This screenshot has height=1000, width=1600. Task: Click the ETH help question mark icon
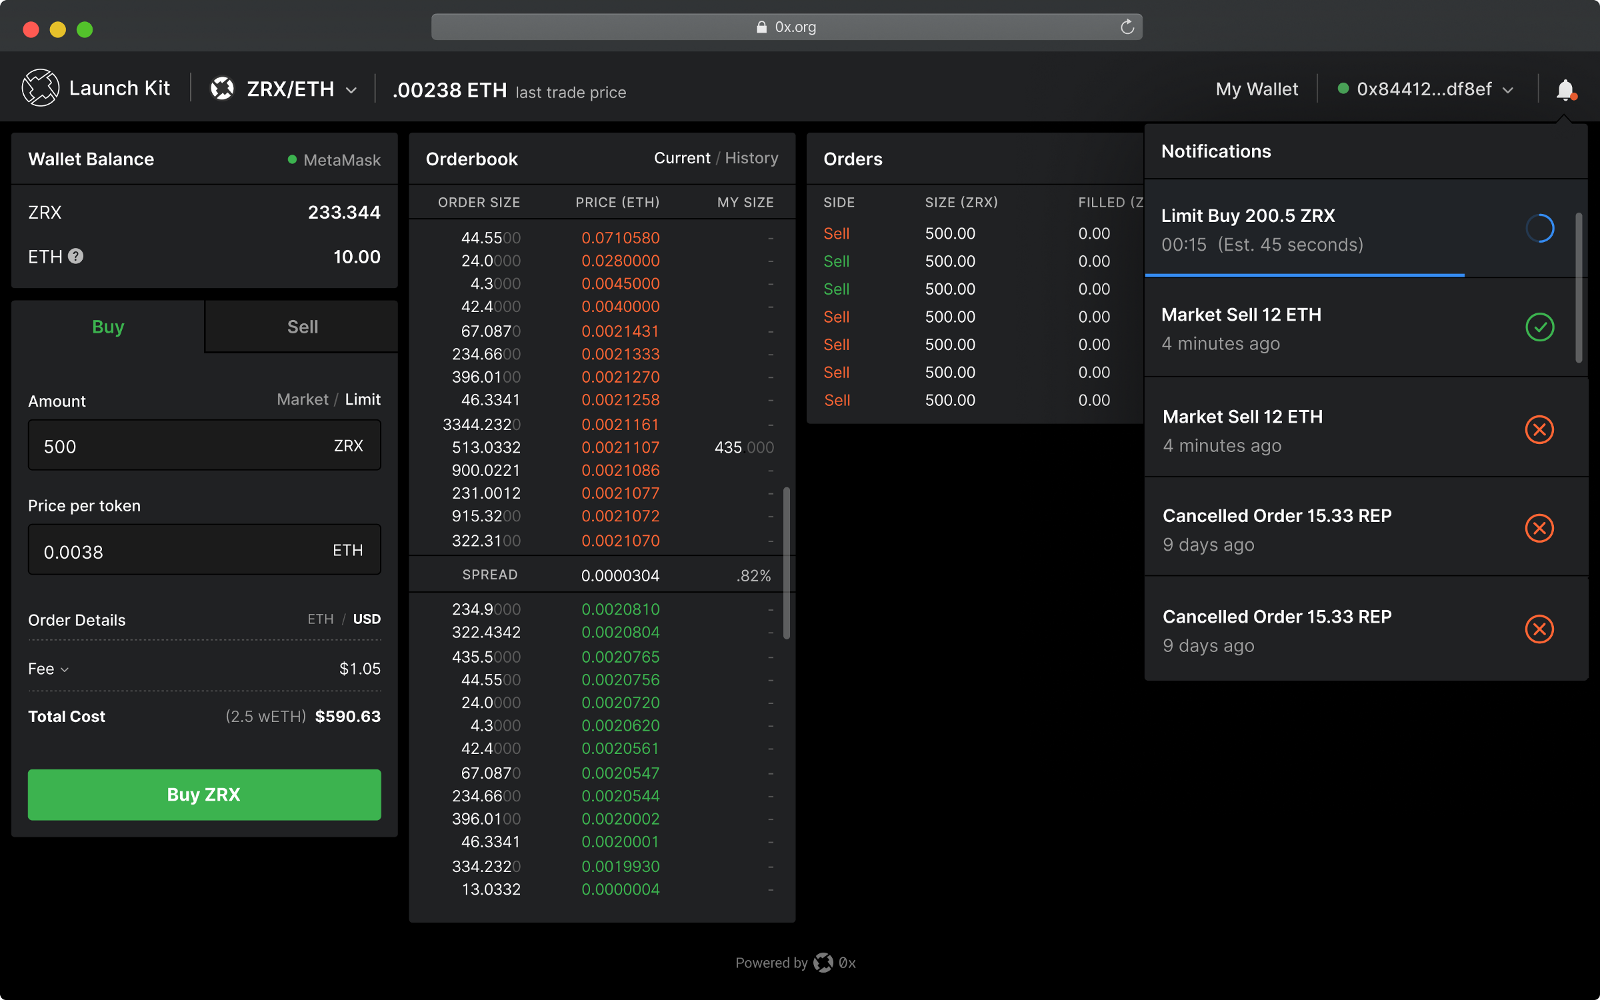tap(76, 257)
